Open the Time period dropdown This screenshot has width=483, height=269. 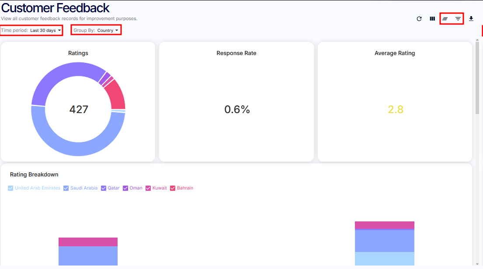tap(31, 31)
